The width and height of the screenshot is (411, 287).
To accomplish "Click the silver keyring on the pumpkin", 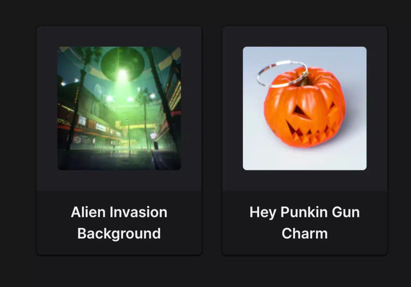I will coord(283,74).
